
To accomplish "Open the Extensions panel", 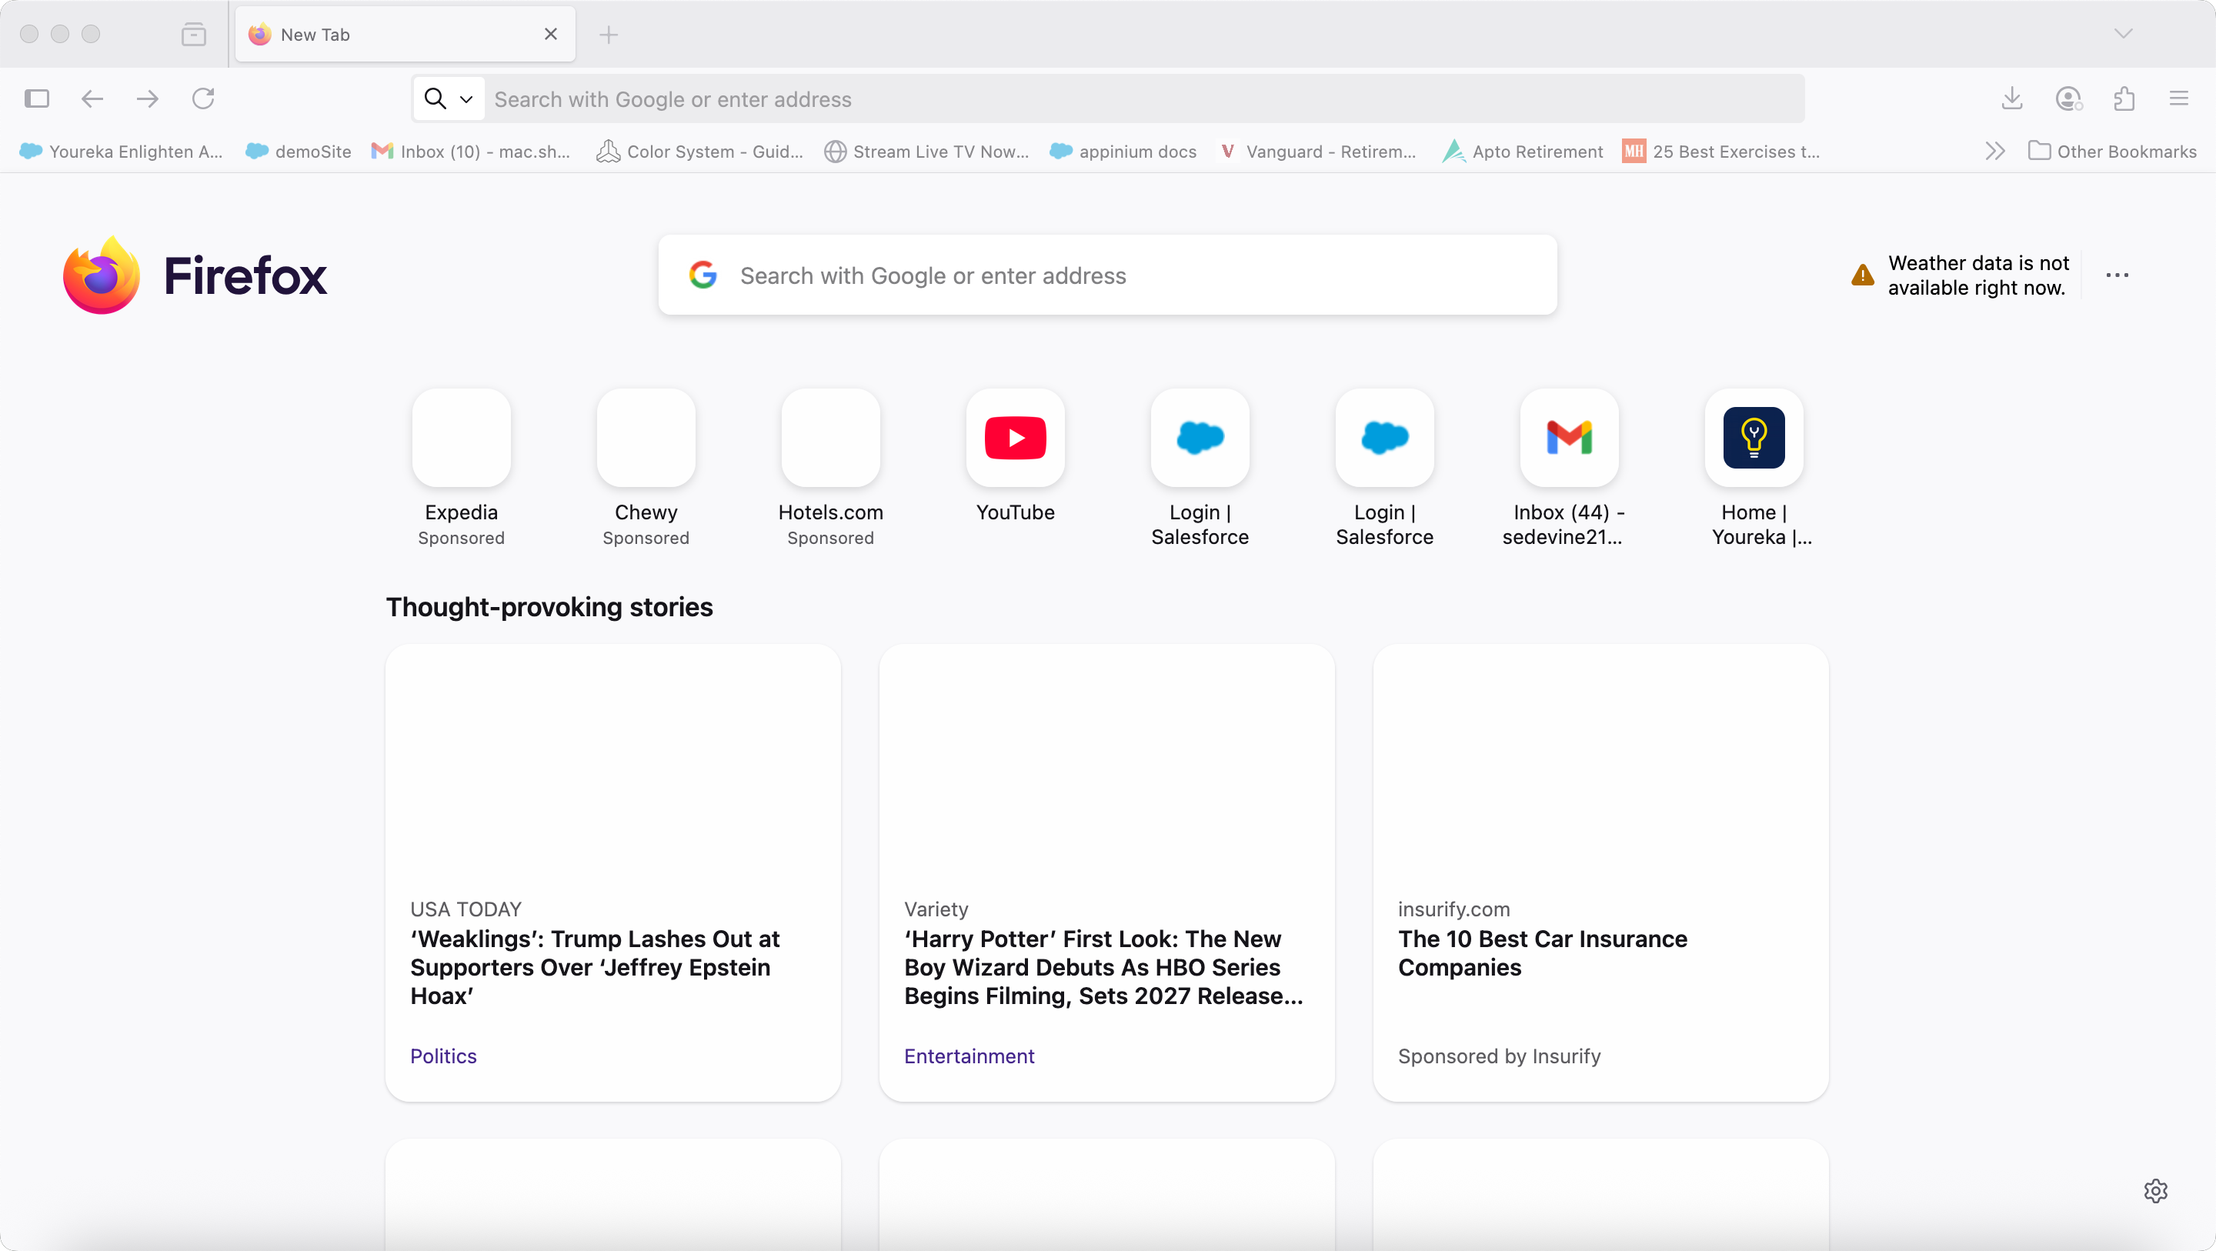I will (2124, 99).
